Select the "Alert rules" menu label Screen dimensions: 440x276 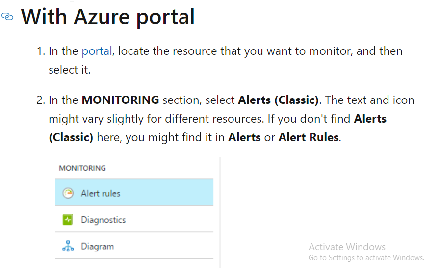101,193
